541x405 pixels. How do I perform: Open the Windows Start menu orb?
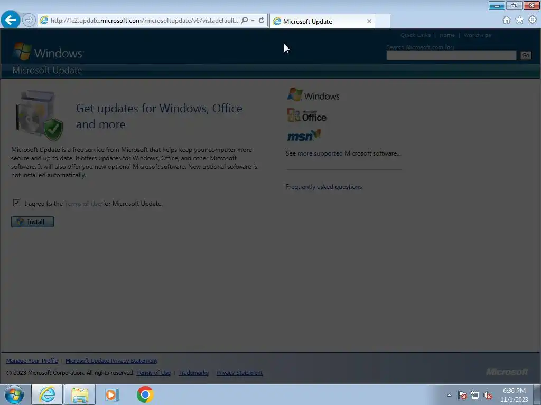pos(14,394)
